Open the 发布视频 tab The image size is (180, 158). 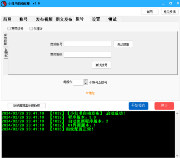[x=44, y=19]
